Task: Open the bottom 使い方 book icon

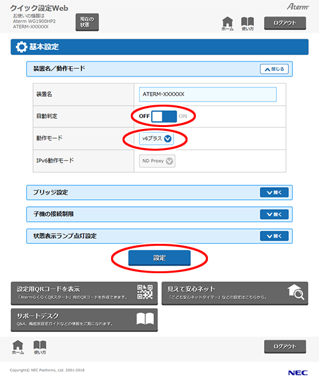Action: [x=40, y=347]
